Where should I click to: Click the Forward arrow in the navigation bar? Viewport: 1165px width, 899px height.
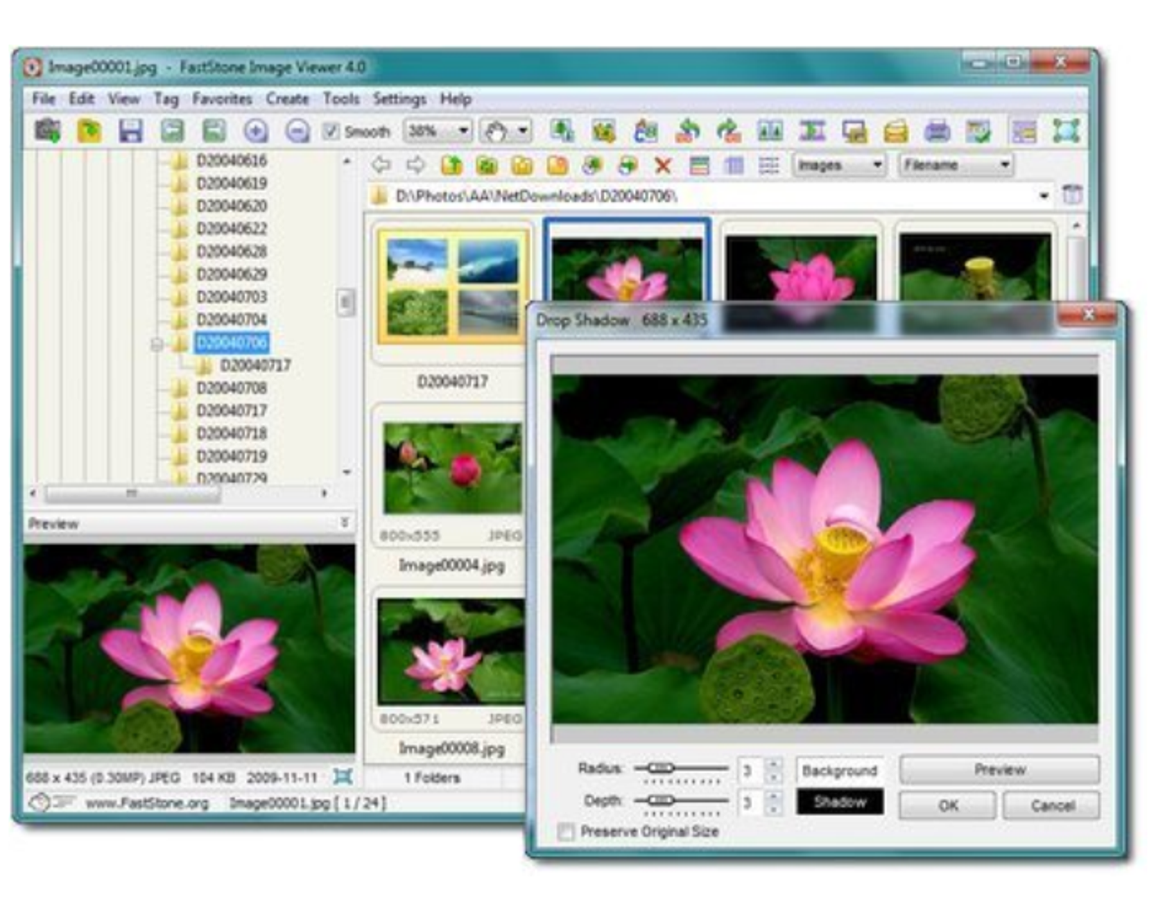pyautogui.click(x=415, y=165)
